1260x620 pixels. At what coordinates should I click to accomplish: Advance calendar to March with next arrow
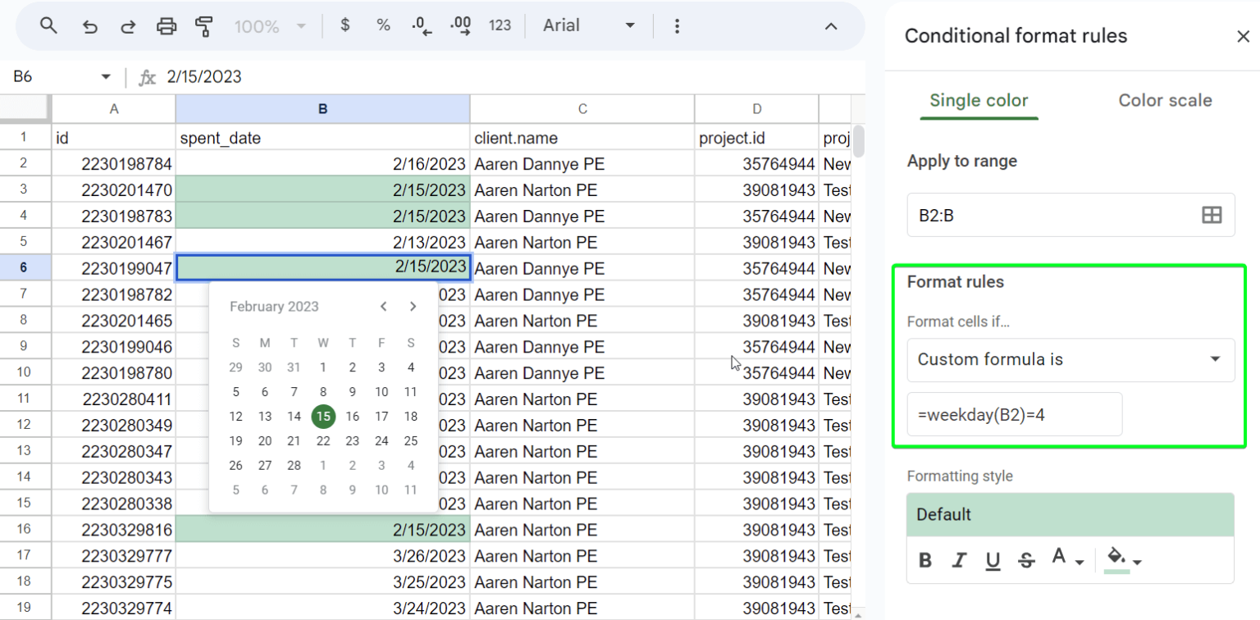pos(413,306)
